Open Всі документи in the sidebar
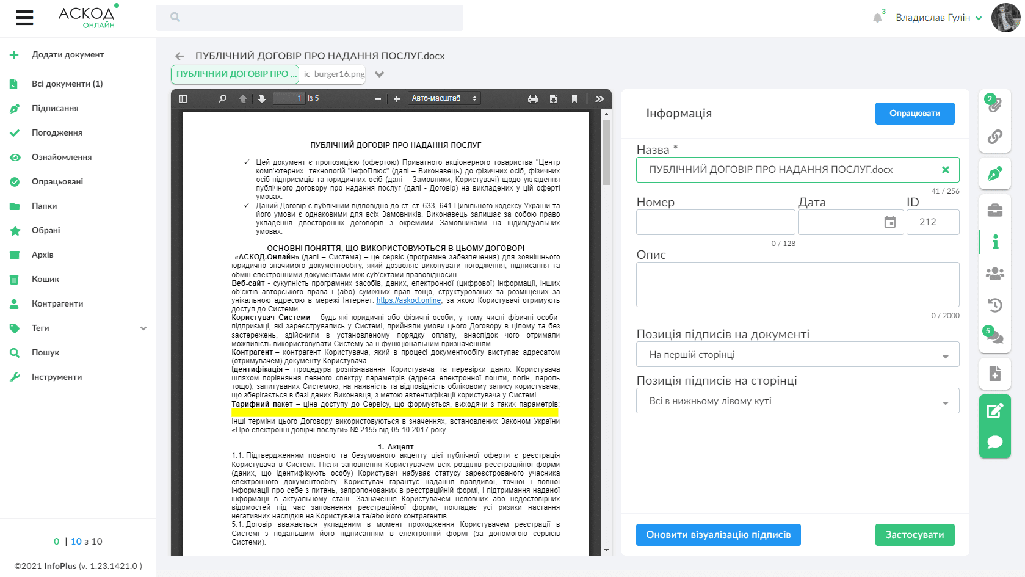The height and width of the screenshot is (577, 1025). tap(67, 84)
